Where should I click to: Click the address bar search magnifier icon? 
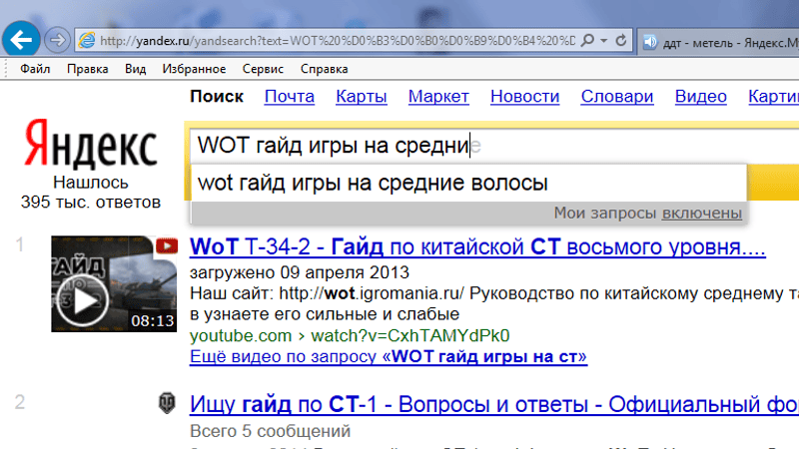click(x=587, y=40)
